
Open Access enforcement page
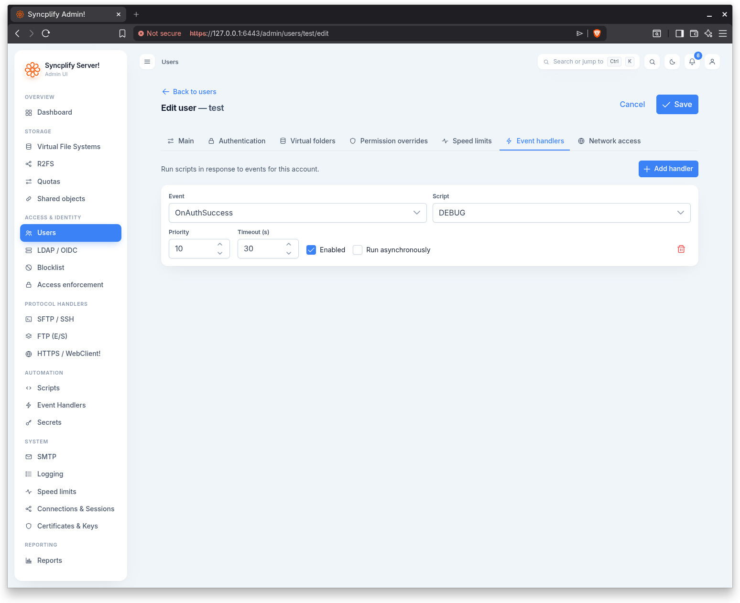[71, 285]
